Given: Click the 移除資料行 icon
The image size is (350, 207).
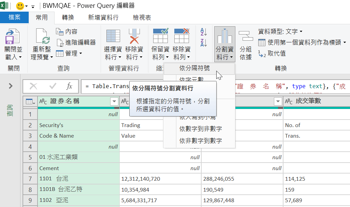Looking at the screenshot, I should 134,36.
